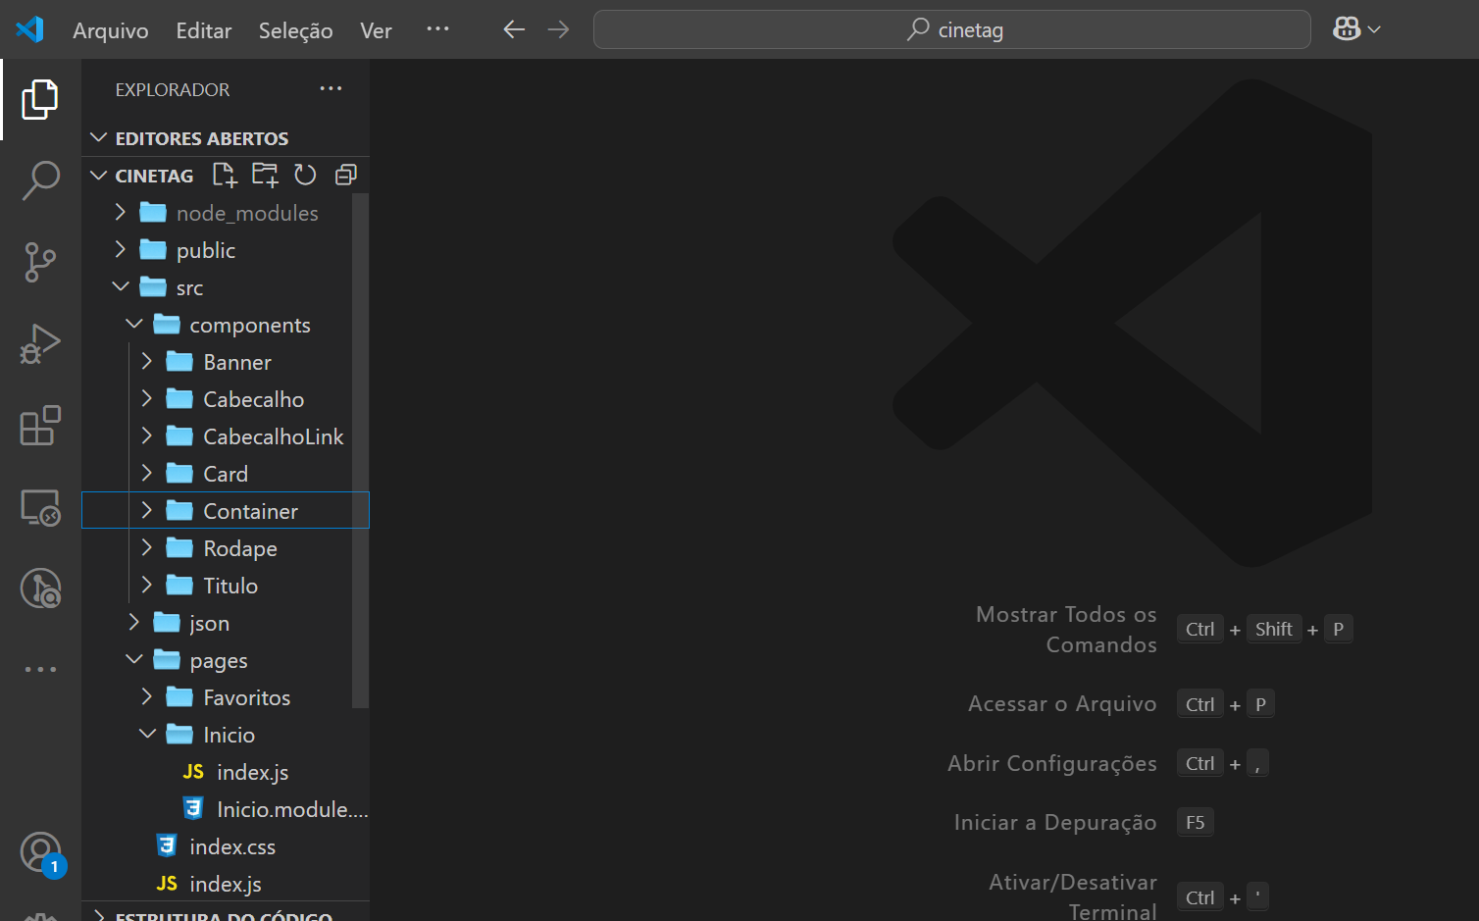Image resolution: width=1479 pixels, height=921 pixels.
Task: Open the Seleção menu
Action: pos(296,30)
